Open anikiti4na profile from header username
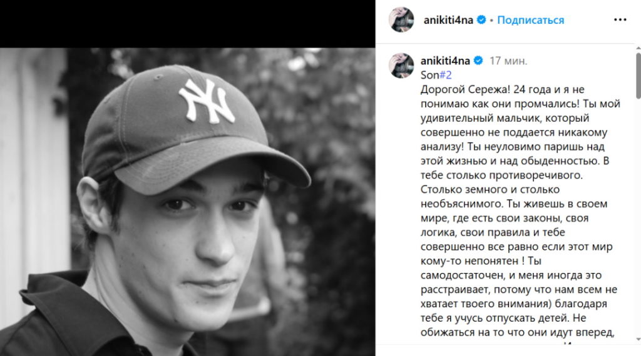Image resolution: width=641 pixels, height=356 pixels. tap(448, 20)
